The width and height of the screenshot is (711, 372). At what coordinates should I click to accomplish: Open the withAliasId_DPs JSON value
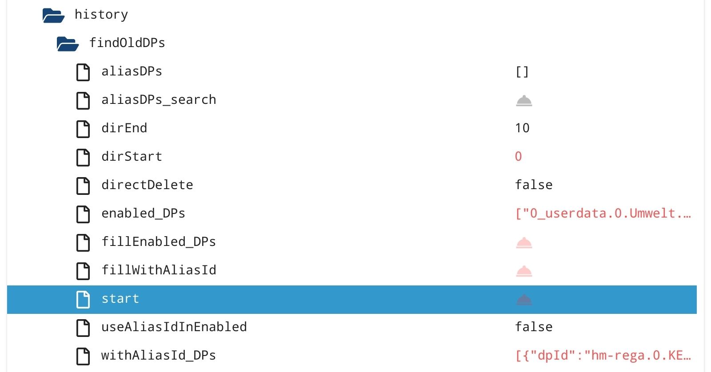click(x=603, y=356)
